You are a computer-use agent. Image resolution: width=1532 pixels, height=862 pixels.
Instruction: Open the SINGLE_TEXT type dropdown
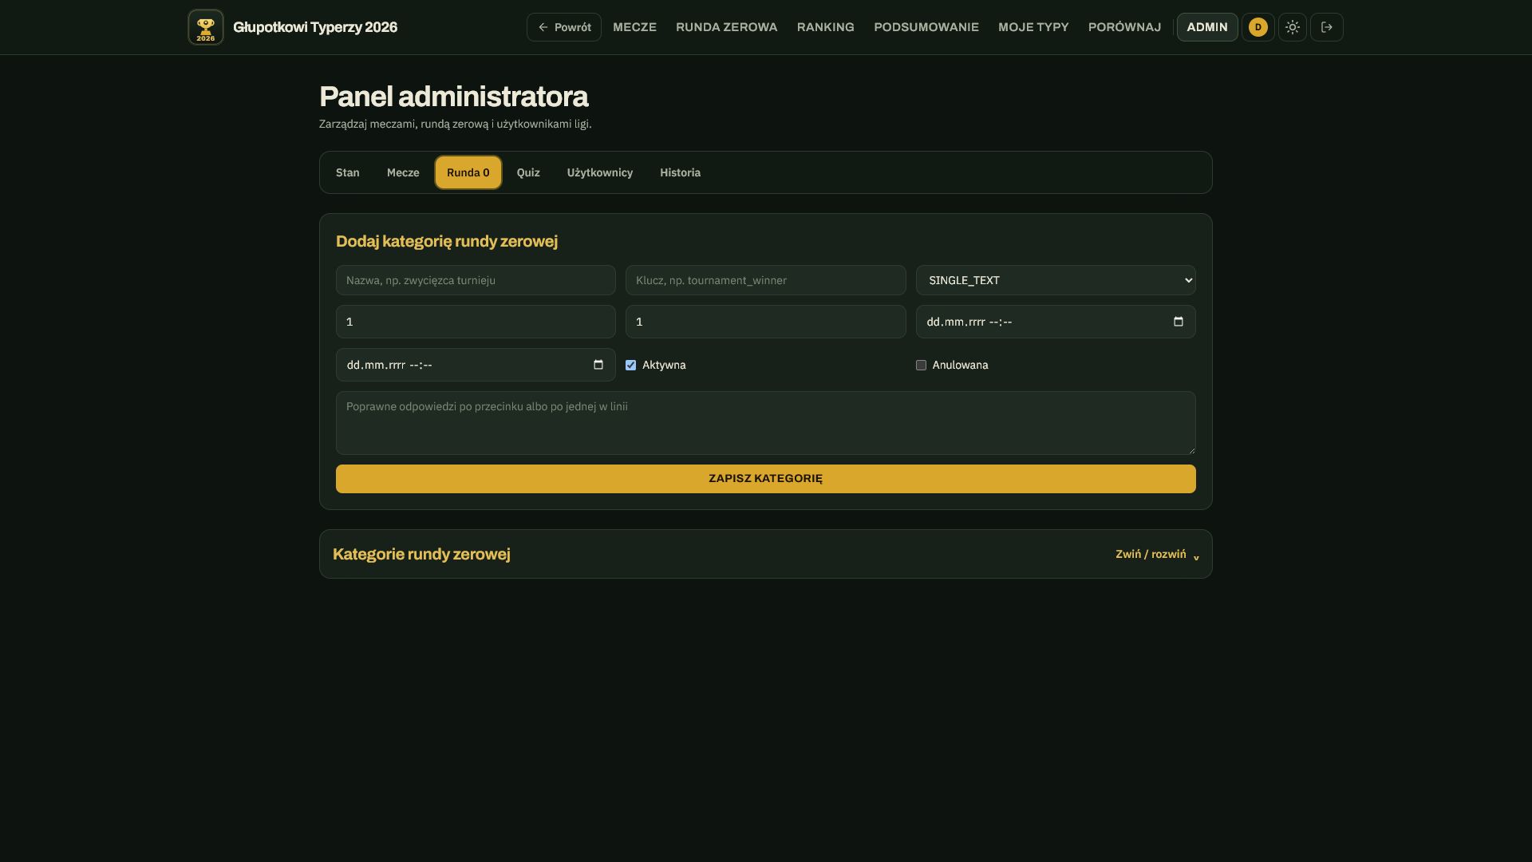pyautogui.click(x=1056, y=280)
